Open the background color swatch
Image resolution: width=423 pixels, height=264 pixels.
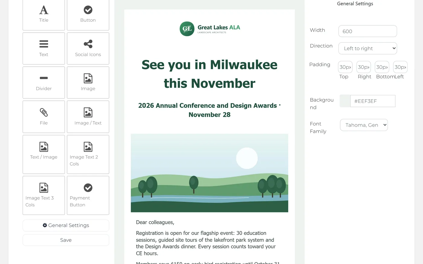(x=345, y=101)
